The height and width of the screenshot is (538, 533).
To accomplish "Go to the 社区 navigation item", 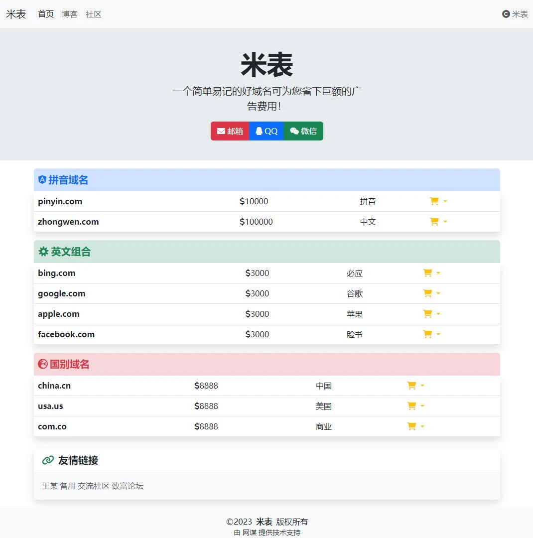I will pyautogui.click(x=94, y=14).
